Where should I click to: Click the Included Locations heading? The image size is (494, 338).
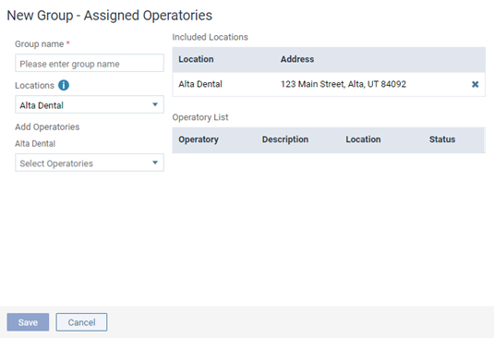pyautogui.click(x=211, y=37)
